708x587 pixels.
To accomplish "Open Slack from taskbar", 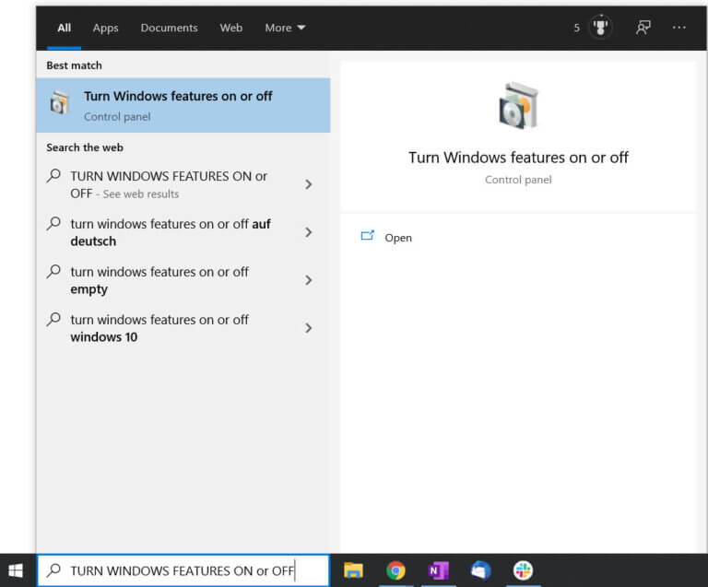I will coord(523,570).
